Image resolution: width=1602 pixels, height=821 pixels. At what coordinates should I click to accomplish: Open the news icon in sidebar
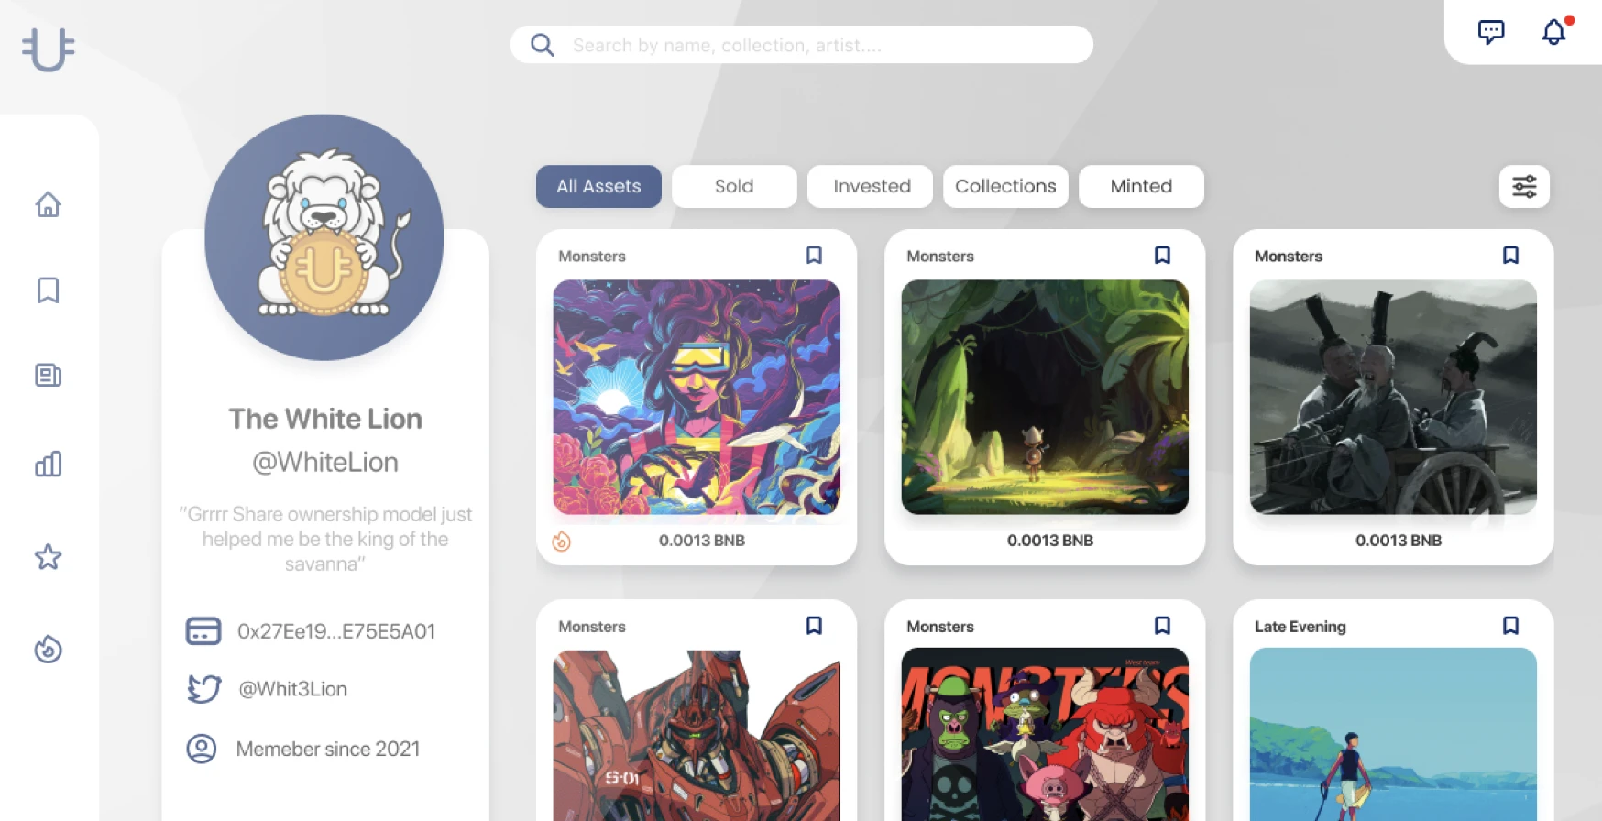48,375
